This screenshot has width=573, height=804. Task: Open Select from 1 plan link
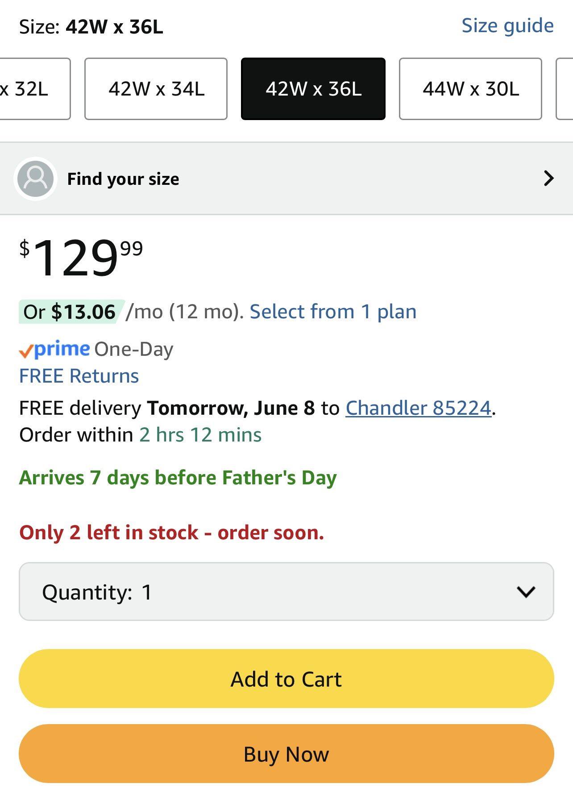click(x=333, y=312)
